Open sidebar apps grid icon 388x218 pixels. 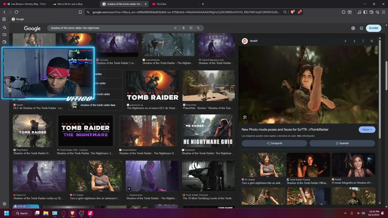[4, 19]
